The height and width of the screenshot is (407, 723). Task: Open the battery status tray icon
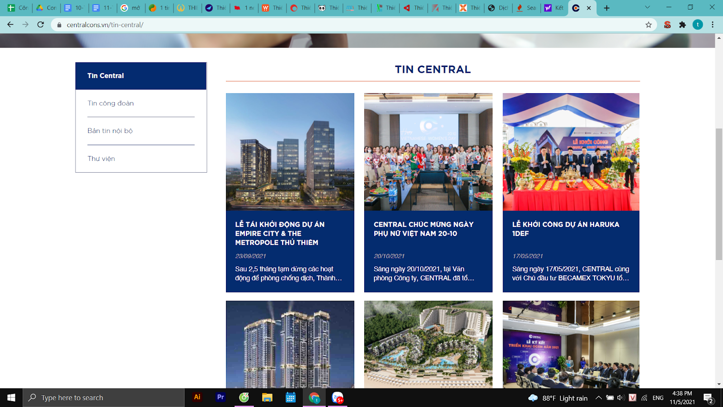click(610, 398)
